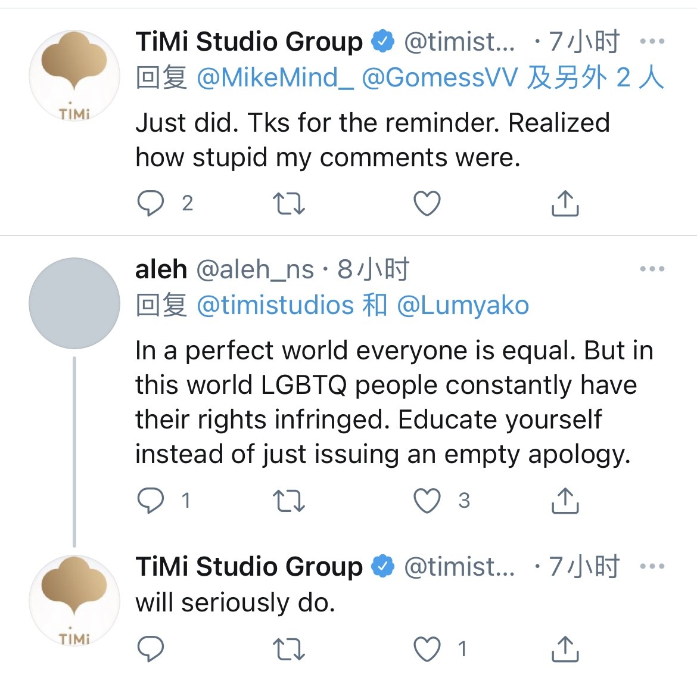Open the @MikeMind_ mention link
697x677 pixels.
(x=275, y=78)
